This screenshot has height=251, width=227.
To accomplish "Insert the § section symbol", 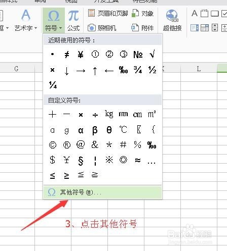I will pos(81,161).
